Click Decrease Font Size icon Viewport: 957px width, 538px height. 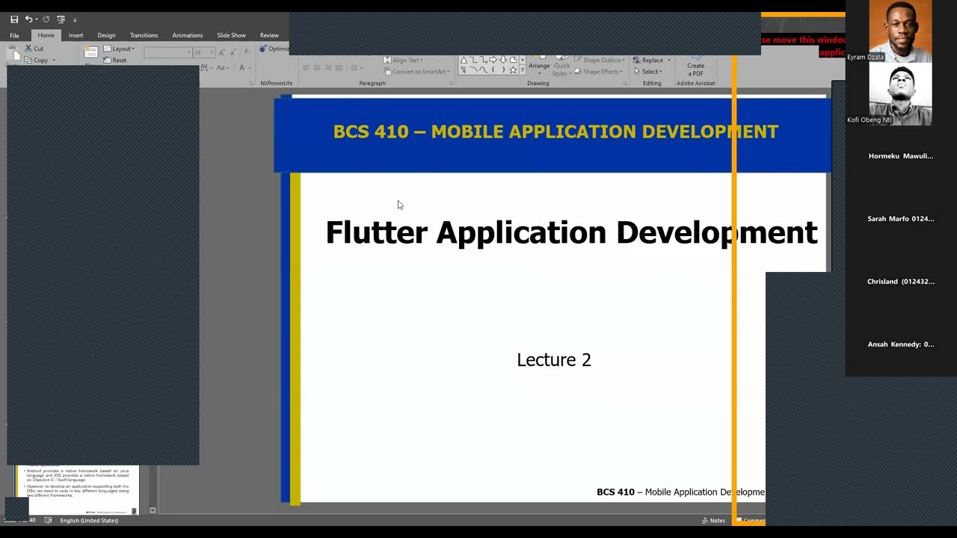[233, 52]
